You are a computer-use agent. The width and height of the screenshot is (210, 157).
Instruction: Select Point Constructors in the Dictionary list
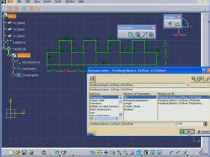point(101,109)
